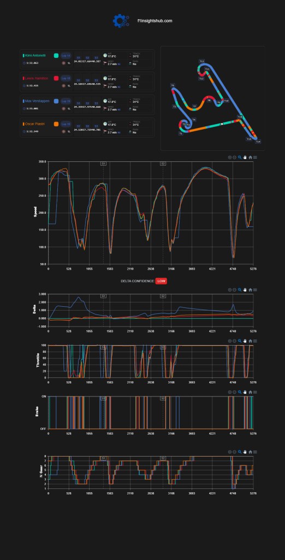Image resolution: width=285 pixels, height=560 pixels.
Task: Enable panning on the N Gear chart
Action: (x=245, y=452)
